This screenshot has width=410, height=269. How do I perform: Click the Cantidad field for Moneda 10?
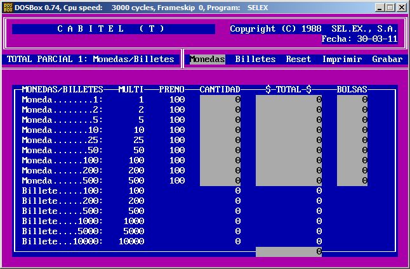coord(220,130)
